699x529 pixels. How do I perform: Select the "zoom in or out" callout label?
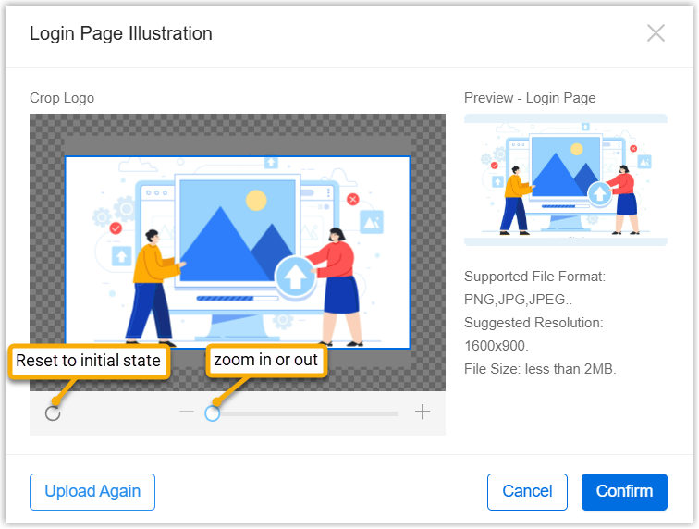[266, 361]
